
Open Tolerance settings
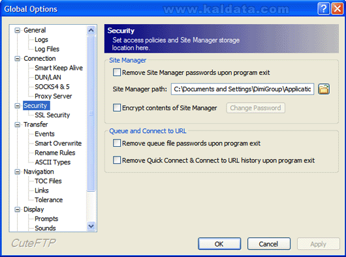coord(49,200)
